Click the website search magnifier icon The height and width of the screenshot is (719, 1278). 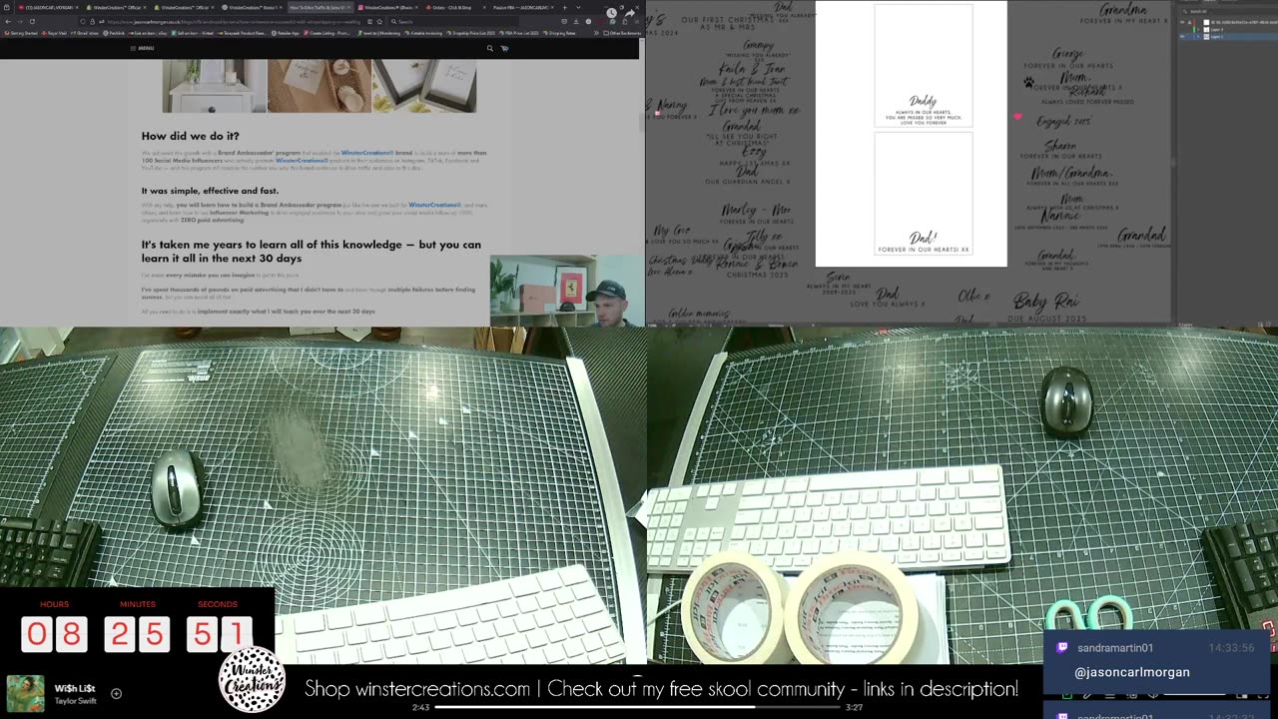[x=489, y=48]
